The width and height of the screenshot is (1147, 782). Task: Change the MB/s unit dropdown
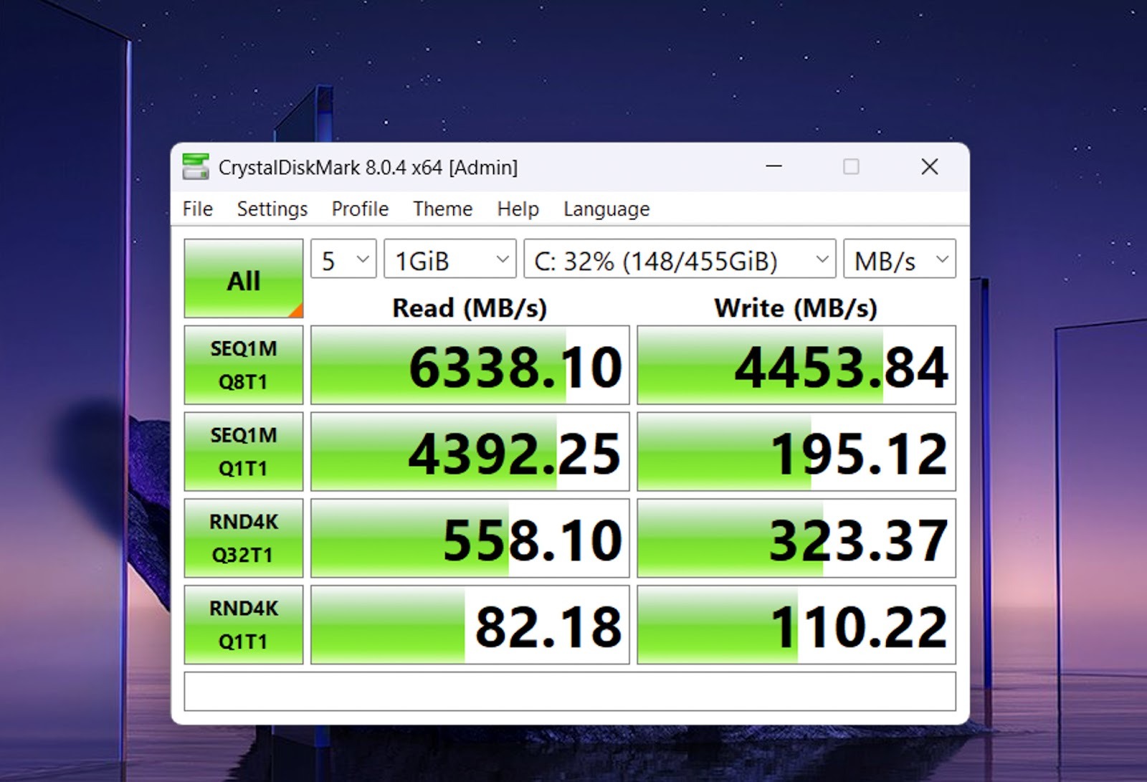click(x=900, y=259)
